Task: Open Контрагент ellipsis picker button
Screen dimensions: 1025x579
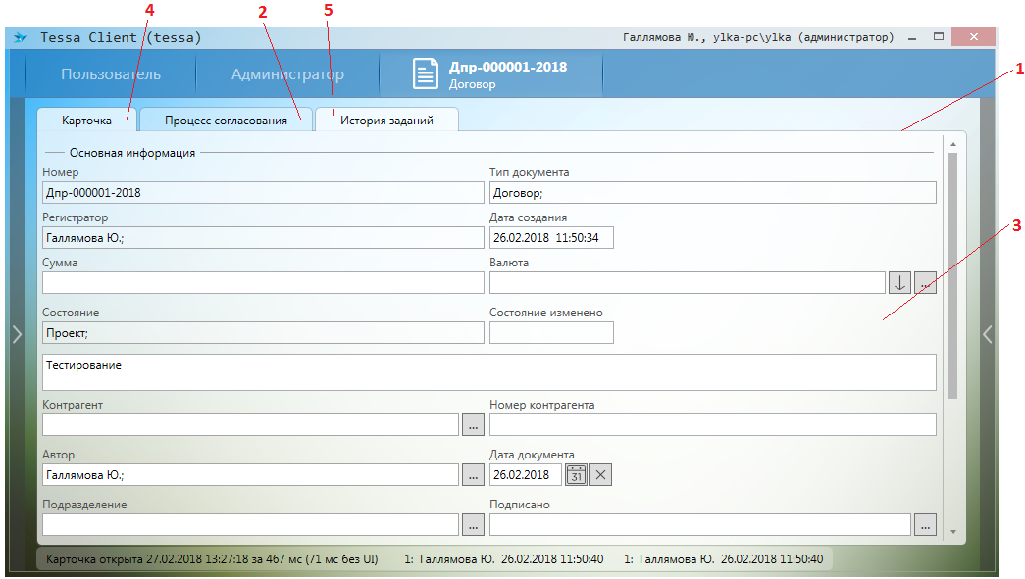Action: tap(473, 425)
